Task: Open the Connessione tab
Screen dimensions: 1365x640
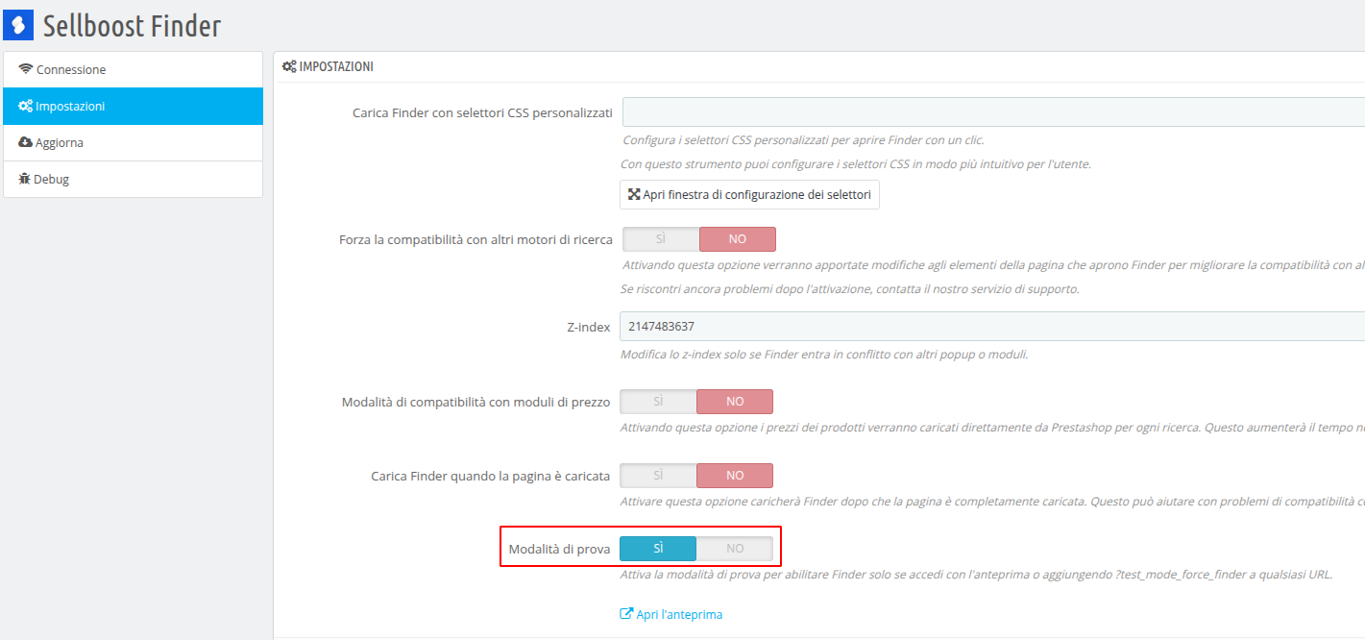Action: tap(134, 70)
